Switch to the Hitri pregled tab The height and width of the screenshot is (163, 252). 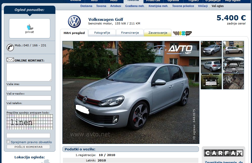click(x=74, y=33)
